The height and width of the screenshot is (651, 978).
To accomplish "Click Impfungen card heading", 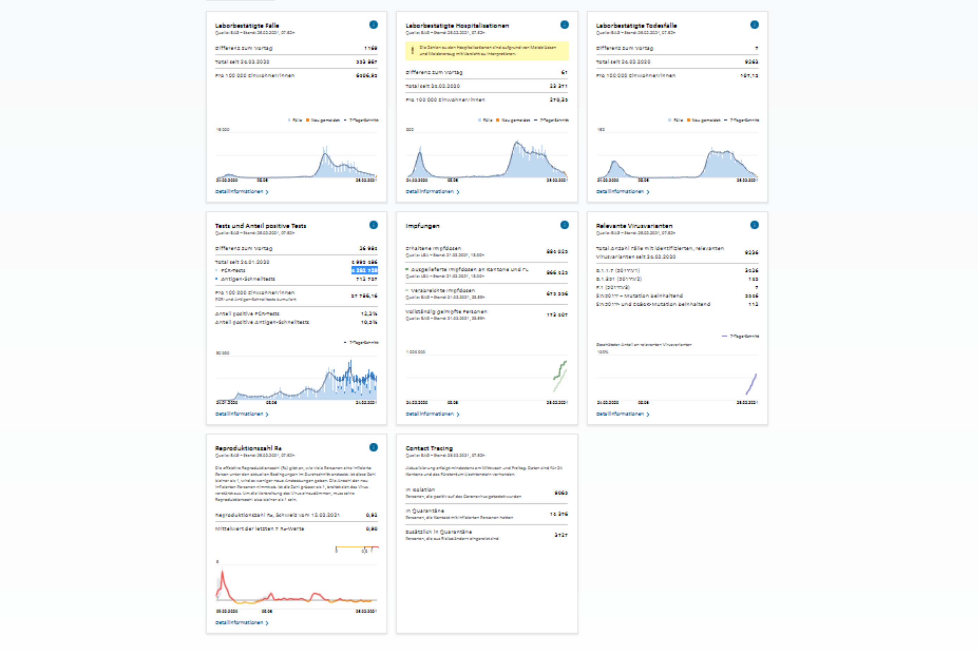I will [422, 226].
